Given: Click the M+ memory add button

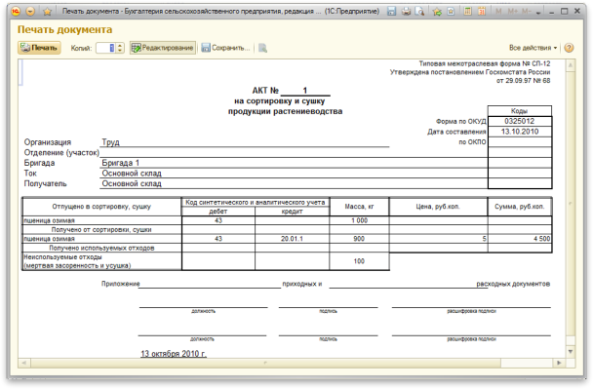Looking at the screenshot, I should 513,12.
